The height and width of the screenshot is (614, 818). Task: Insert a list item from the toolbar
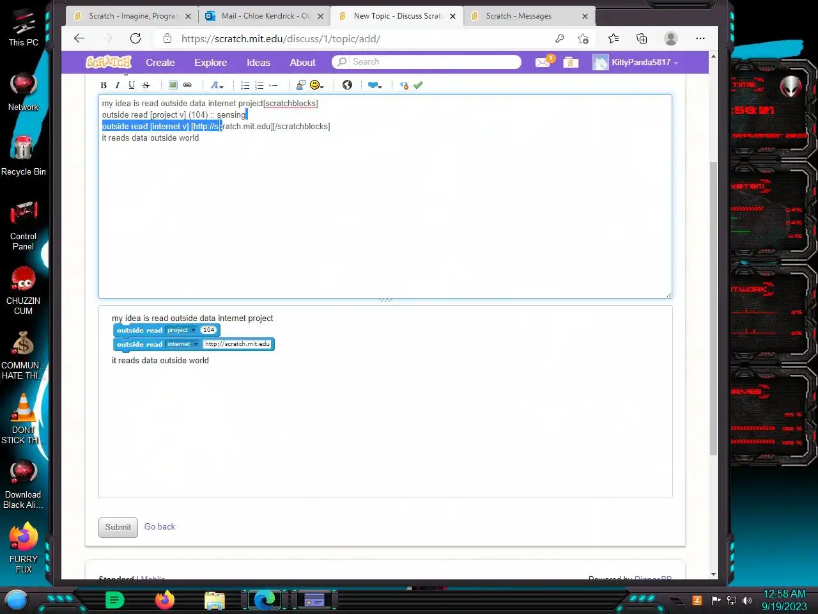(274, 85)
